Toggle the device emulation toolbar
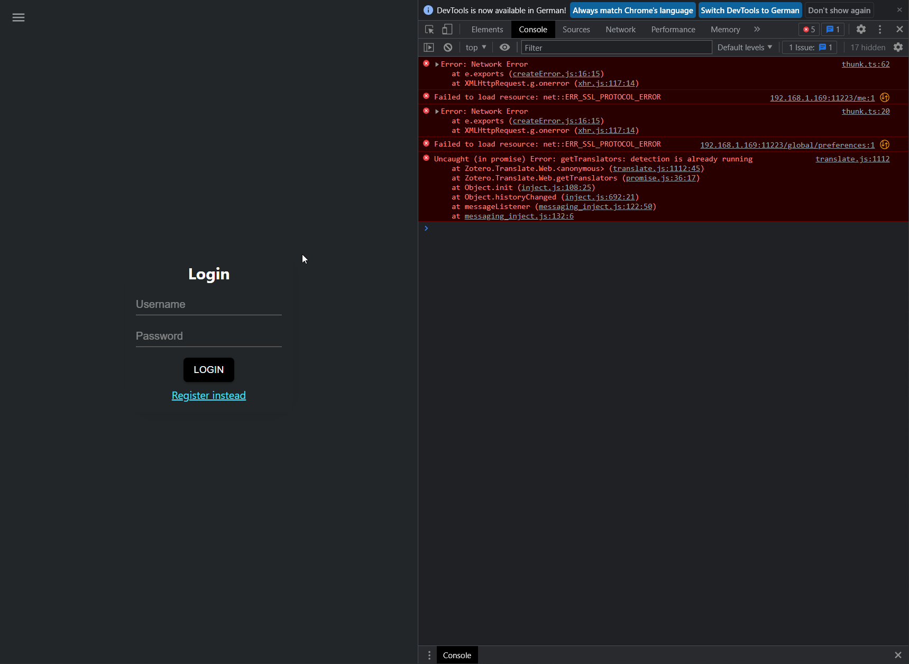Screen dimensions: 909x664 (x=447, y=29)
